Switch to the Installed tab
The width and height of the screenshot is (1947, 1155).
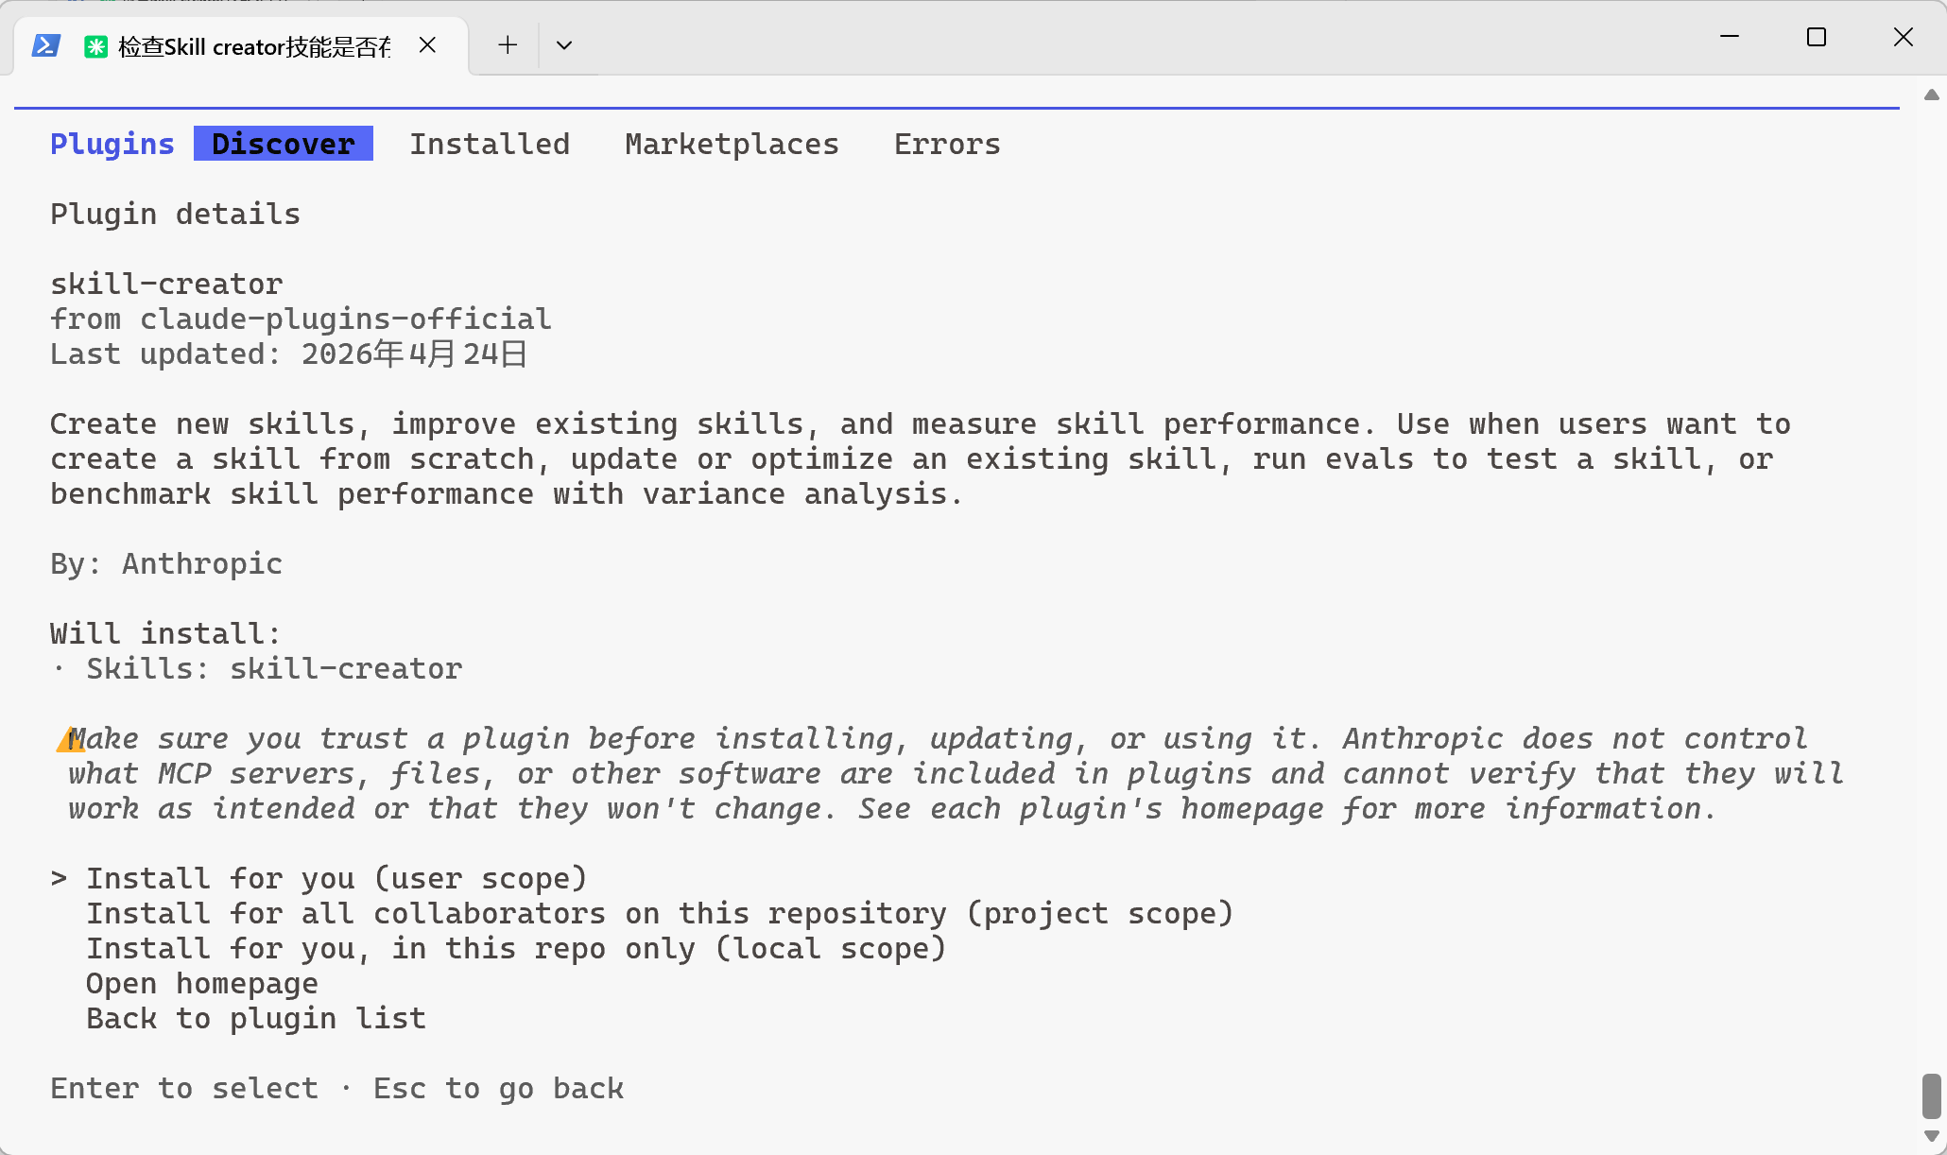490,144
